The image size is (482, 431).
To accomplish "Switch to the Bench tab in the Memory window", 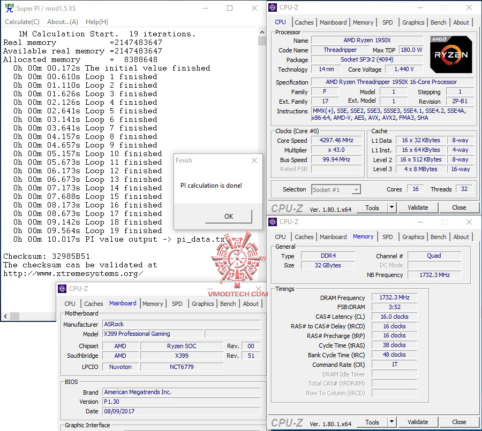I will tap(438, 237).
